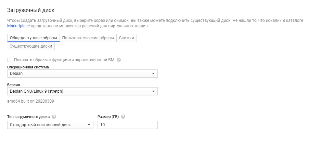
Task: Click the amd64 built on 20200309 text
Action: (x=30, y=101)
